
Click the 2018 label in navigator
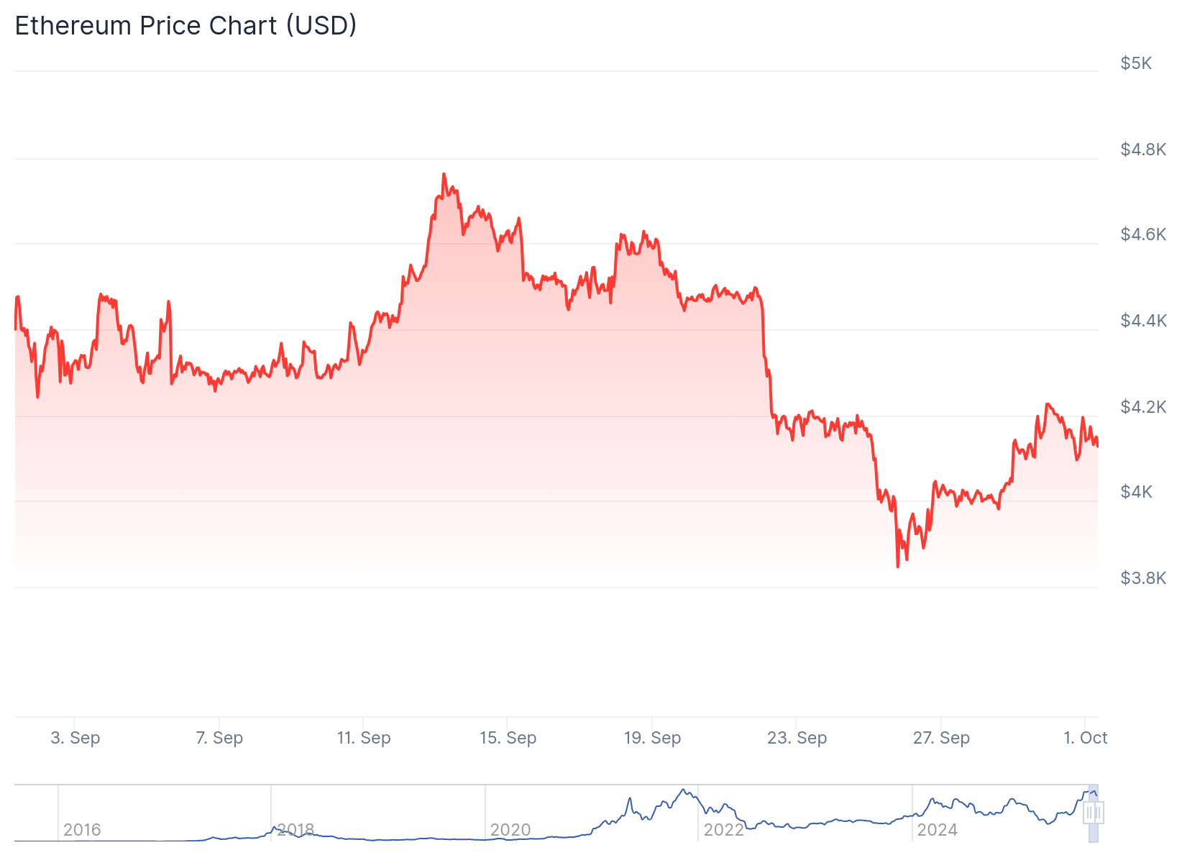(295, 830)
